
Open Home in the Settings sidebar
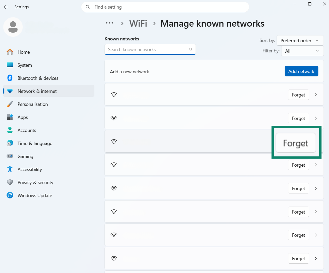pyautogui.click(x=23, y=52)
